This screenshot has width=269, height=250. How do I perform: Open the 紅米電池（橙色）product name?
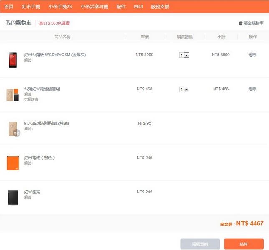(40, 157)
